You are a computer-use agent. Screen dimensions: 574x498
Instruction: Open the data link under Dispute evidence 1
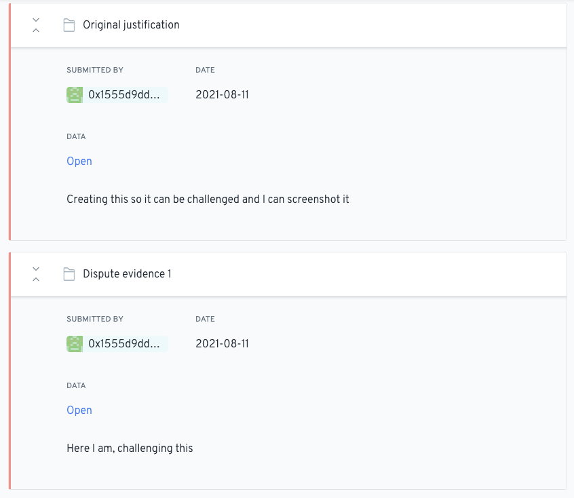coord(79,410)
